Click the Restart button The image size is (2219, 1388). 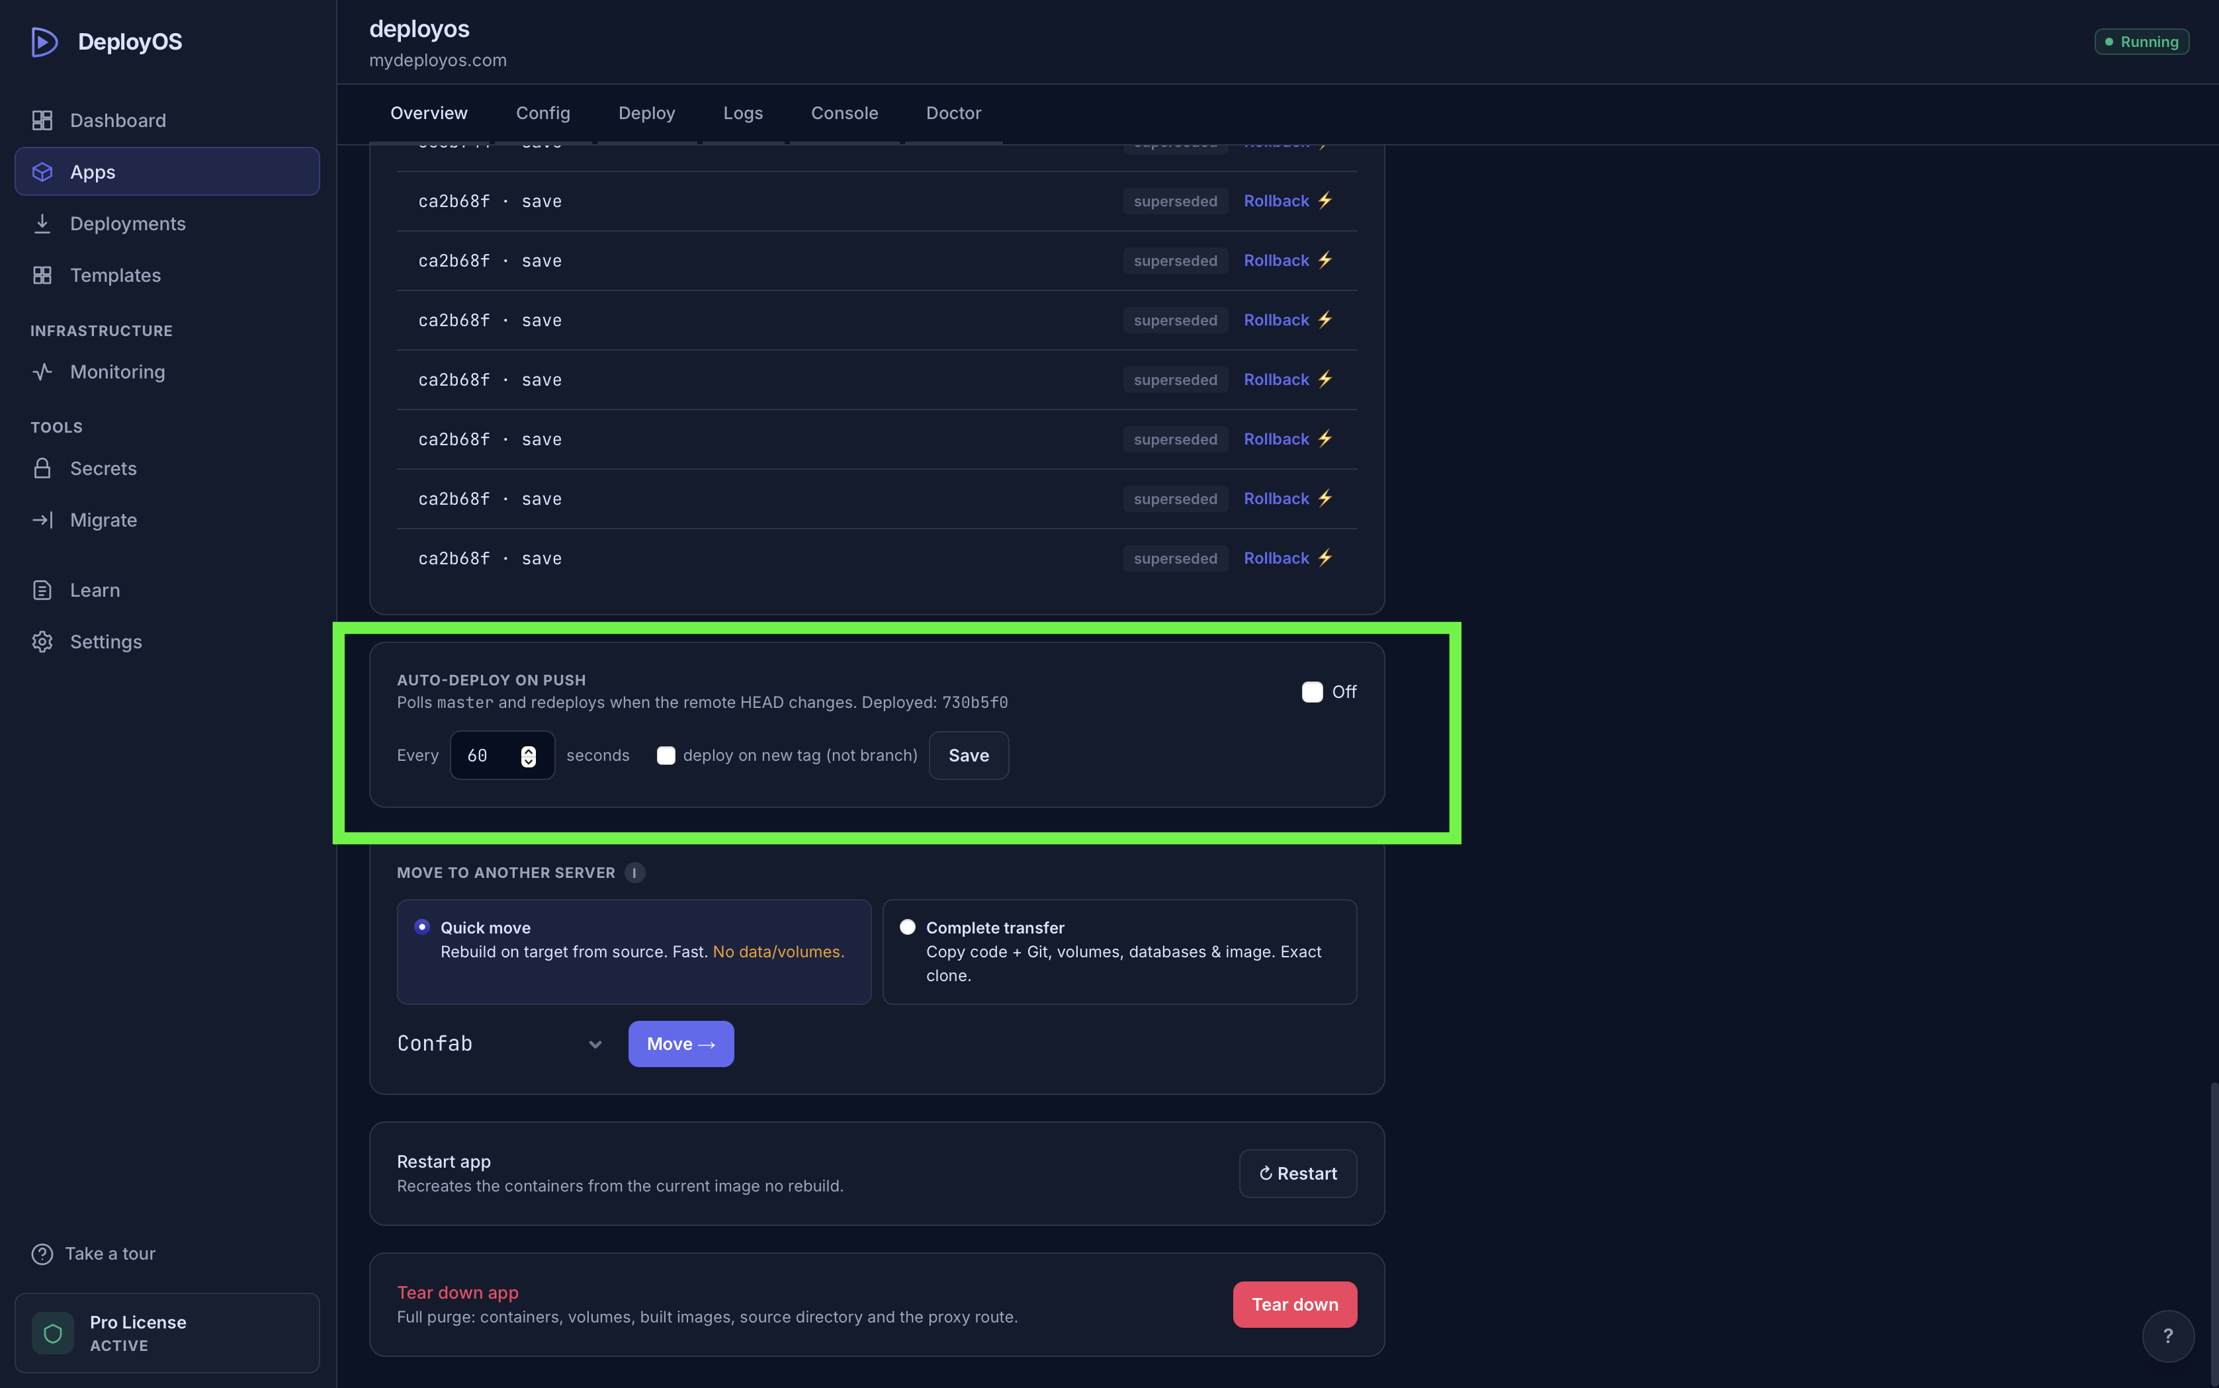point(1297,1173)
